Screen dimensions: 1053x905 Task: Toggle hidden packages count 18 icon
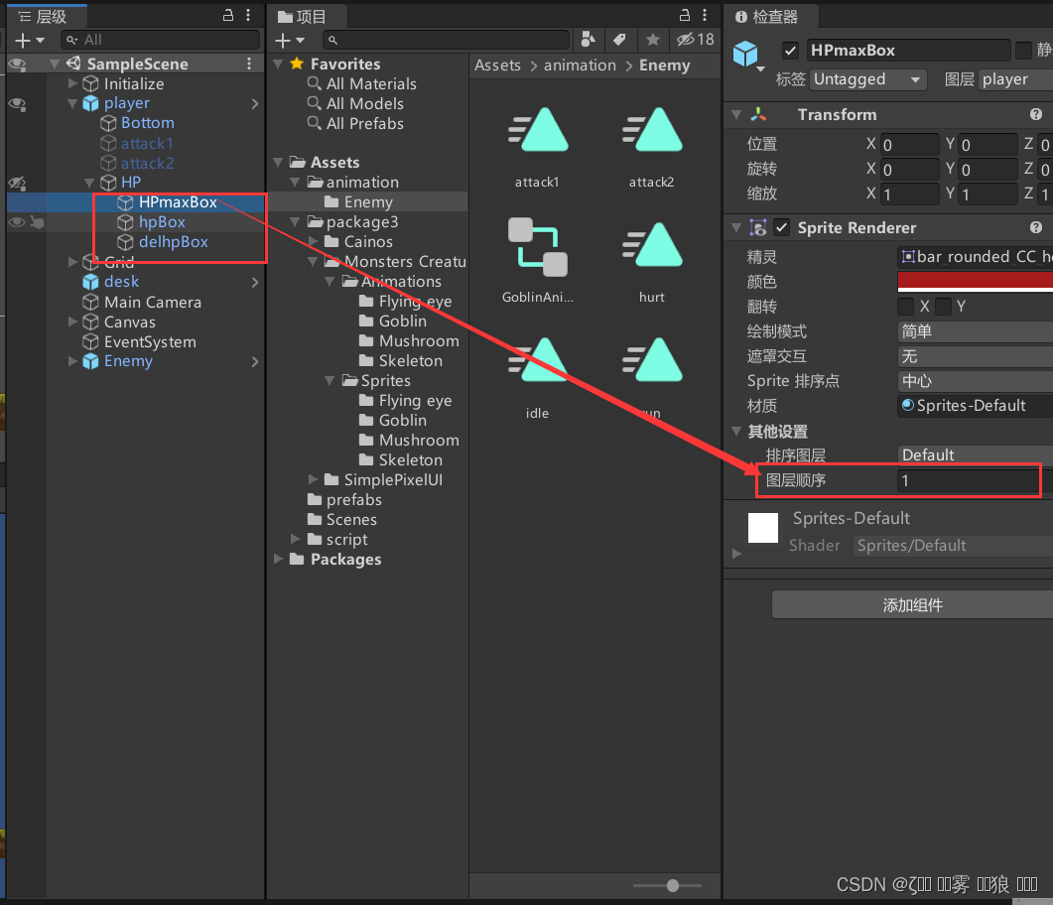[696, 40]
